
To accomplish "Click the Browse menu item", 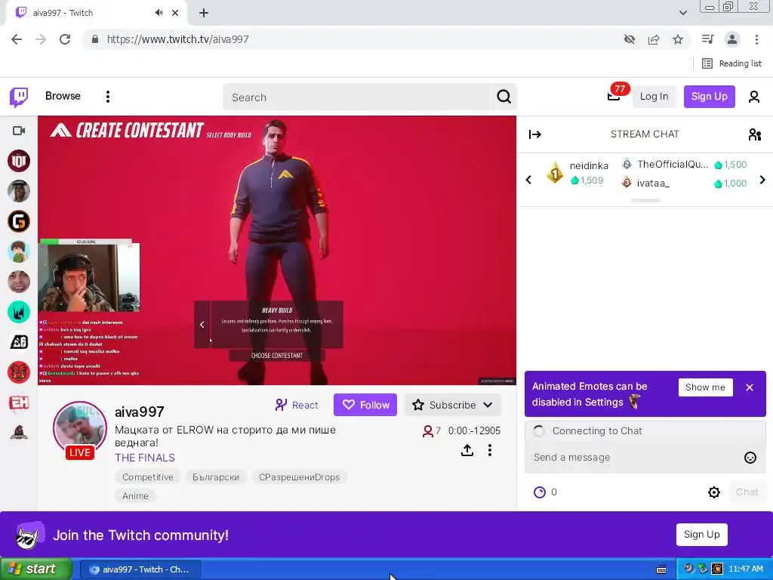I will (63, 96).
